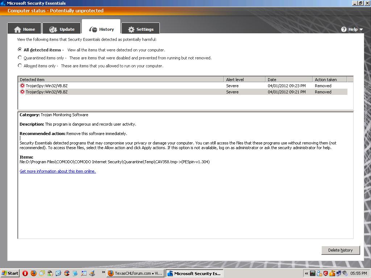Click the blue notepad quick launch icon

75,273
